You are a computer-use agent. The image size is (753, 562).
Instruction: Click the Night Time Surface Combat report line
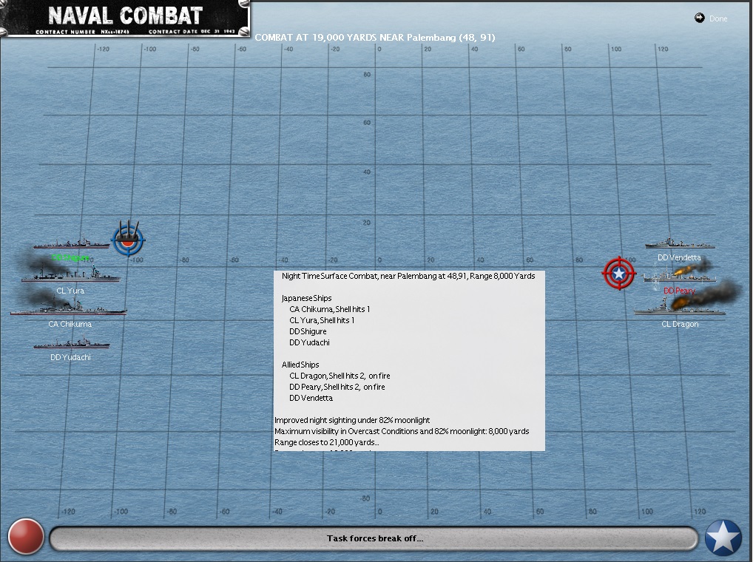click(x=408, y=276)
